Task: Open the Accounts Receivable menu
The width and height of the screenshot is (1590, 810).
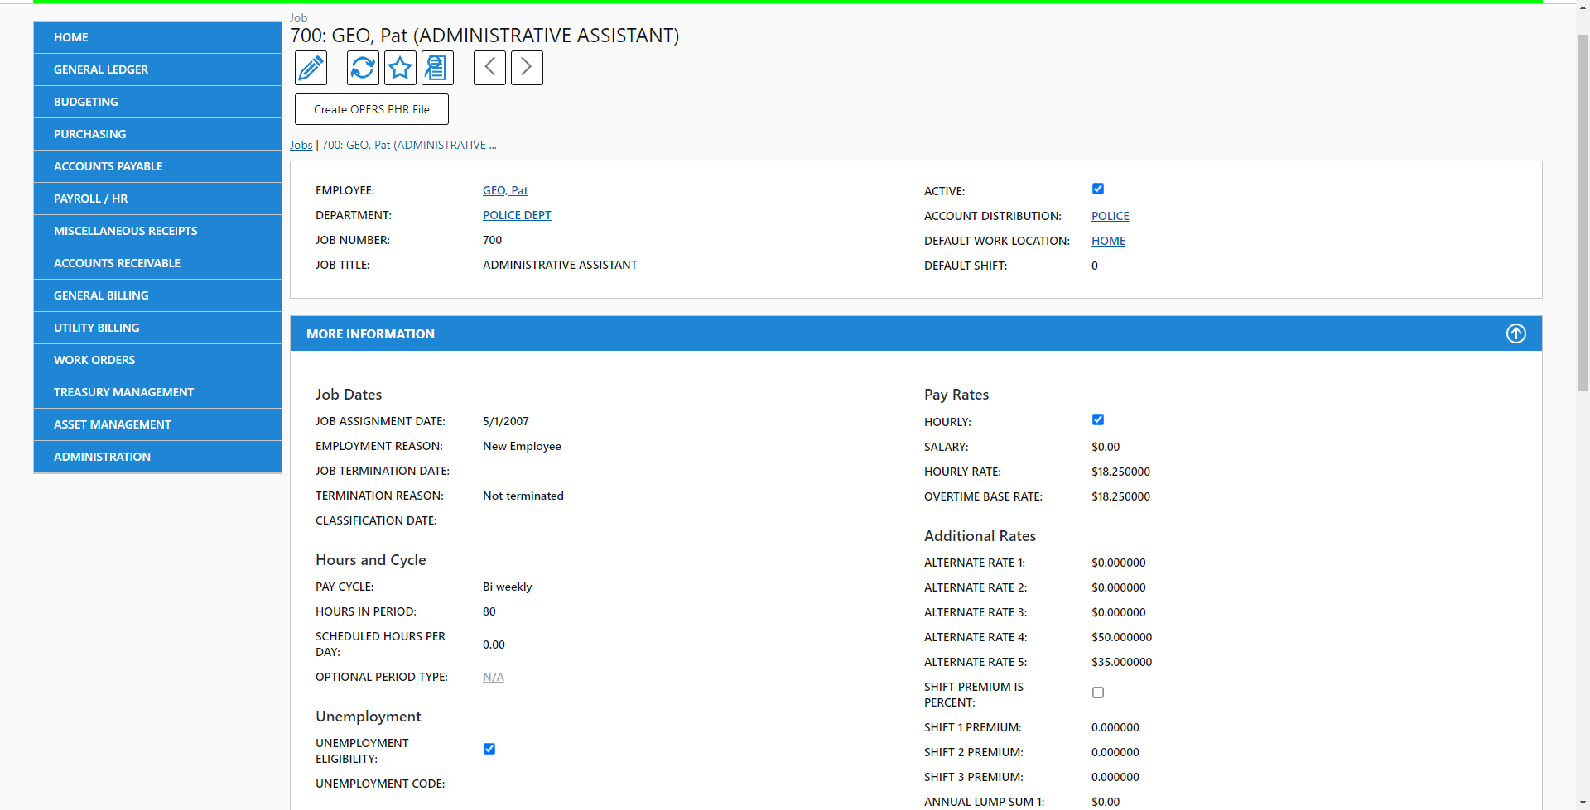Action: 157,263
